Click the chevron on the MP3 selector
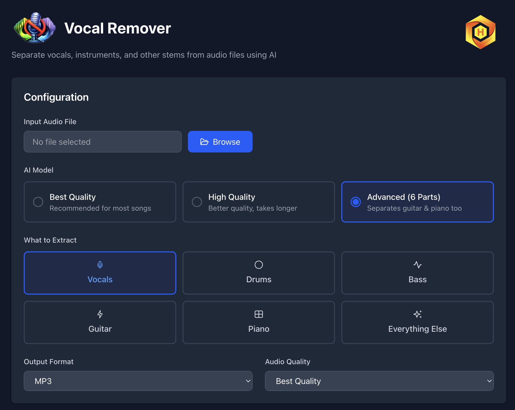Screen dimensions: 515x410 (248, 381)
